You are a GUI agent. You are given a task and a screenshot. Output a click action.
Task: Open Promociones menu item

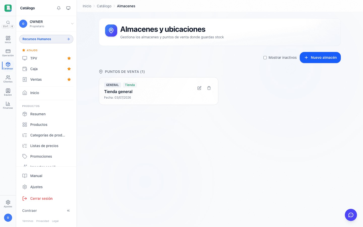(46, 156)
